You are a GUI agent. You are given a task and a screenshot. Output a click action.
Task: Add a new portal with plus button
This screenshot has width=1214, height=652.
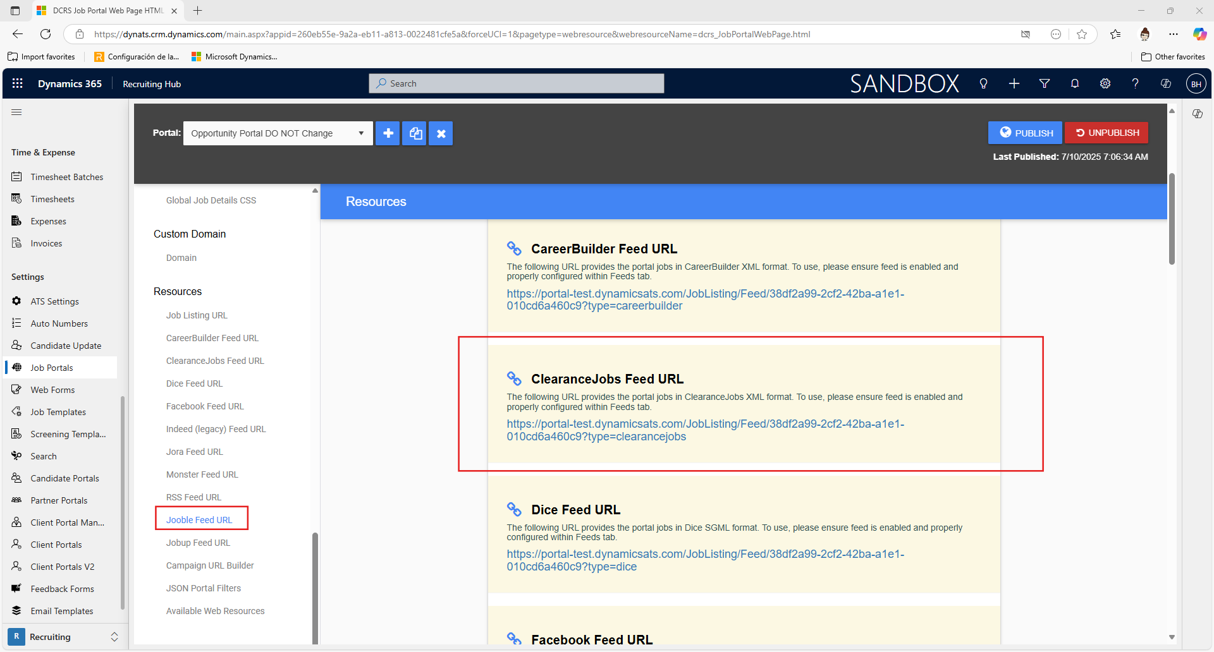pos(388,133)
